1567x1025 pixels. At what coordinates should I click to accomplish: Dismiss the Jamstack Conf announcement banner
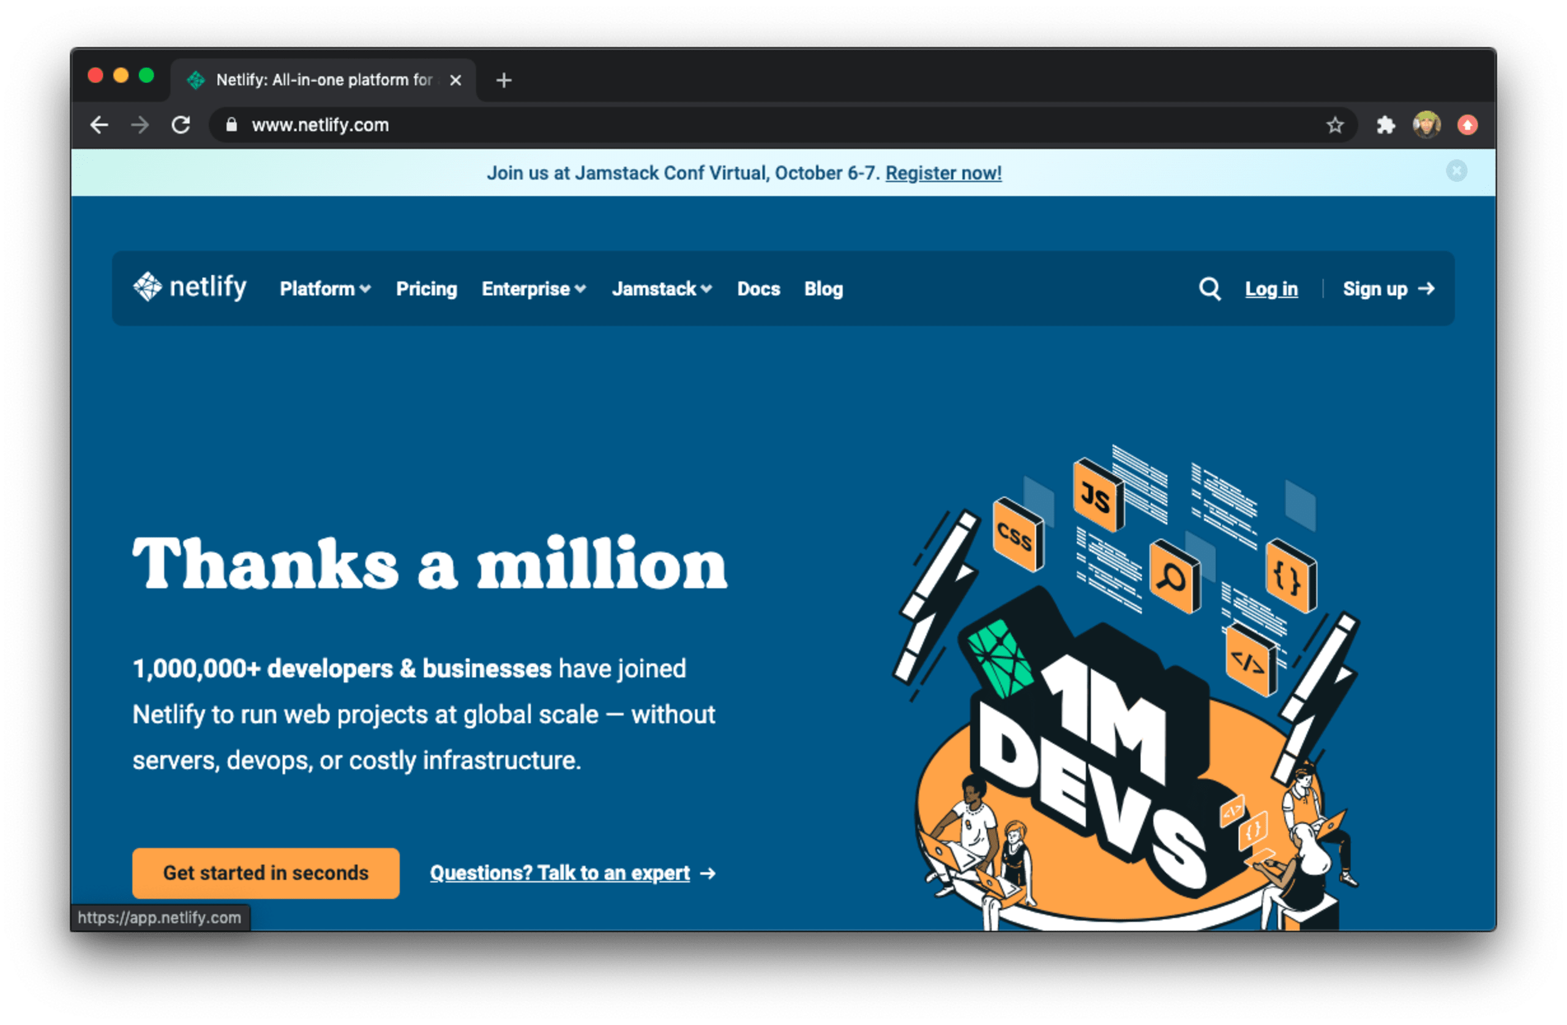coord(1456,171)
